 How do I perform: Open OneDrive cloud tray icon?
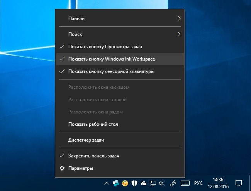[x=144, y=183]
